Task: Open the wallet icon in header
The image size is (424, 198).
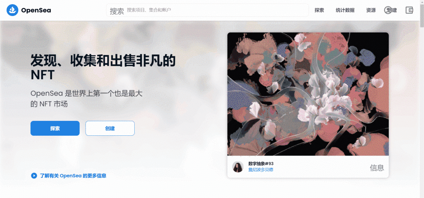Action: [409, 10]
